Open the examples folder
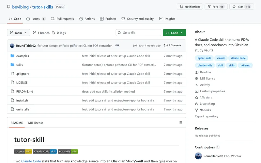Image resolution: width=261 pixels, height=163 pixels. (x=23, y=56)
